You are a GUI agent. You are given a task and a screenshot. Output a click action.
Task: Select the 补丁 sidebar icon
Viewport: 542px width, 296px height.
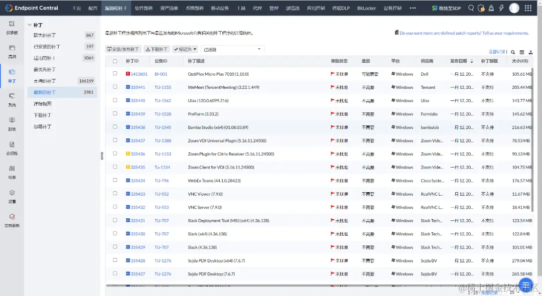tap(12, 72)
